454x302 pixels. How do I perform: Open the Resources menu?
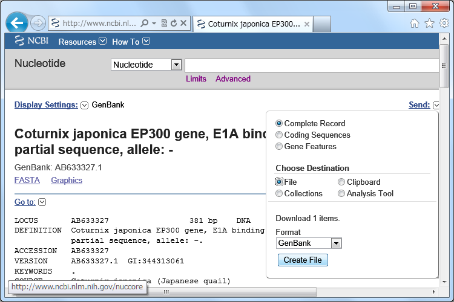82,42
